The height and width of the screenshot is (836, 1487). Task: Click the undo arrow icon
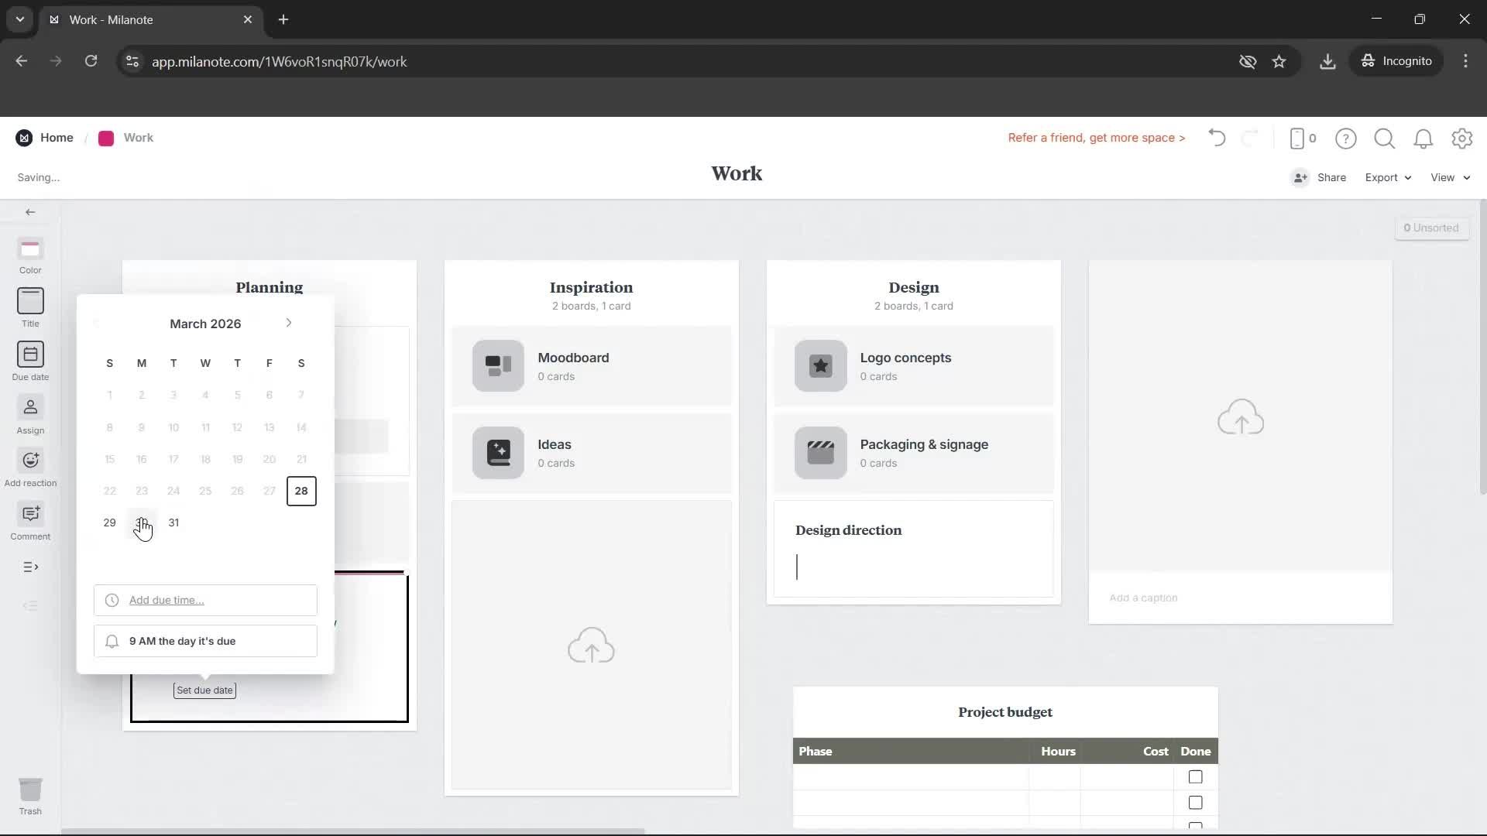tap(1216, 139)
